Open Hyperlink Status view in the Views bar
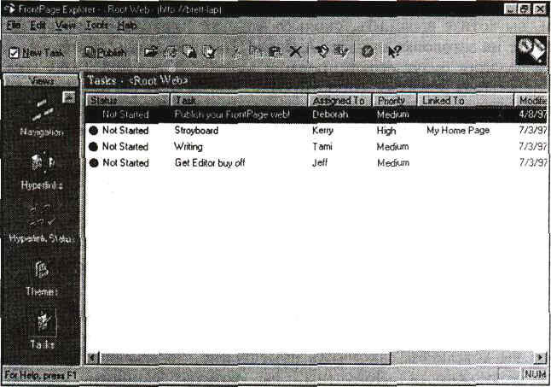551x387 pixels. (x=42, y=224)
